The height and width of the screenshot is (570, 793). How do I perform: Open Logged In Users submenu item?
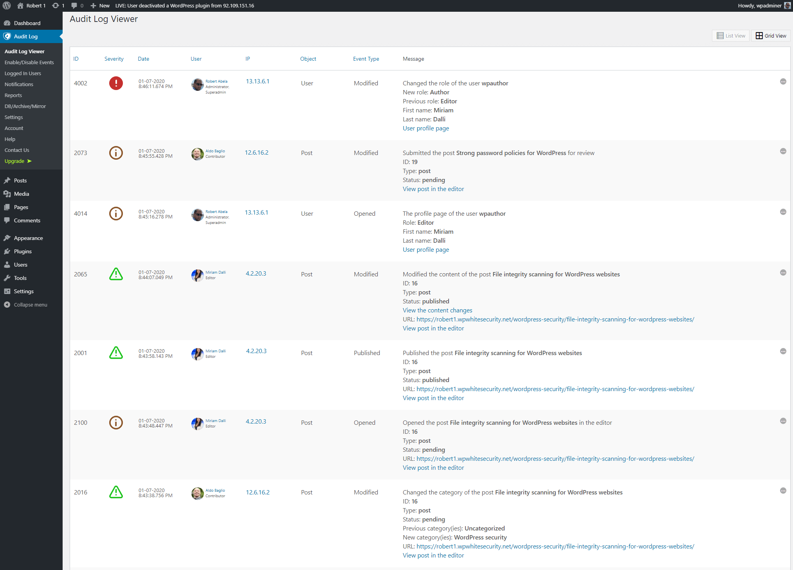pos(23,73)
